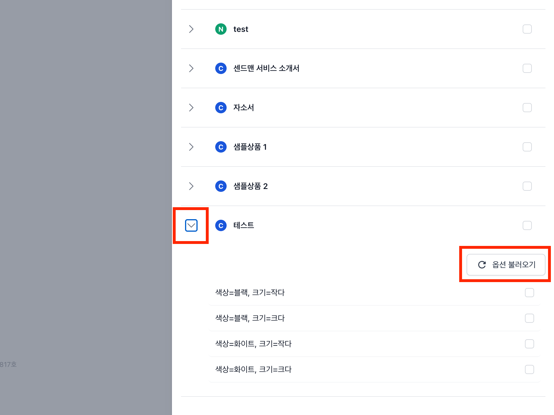Screen dimensions: 554x415
Task: Select the 샘플상품 1 checkbox
Action: 527,147
